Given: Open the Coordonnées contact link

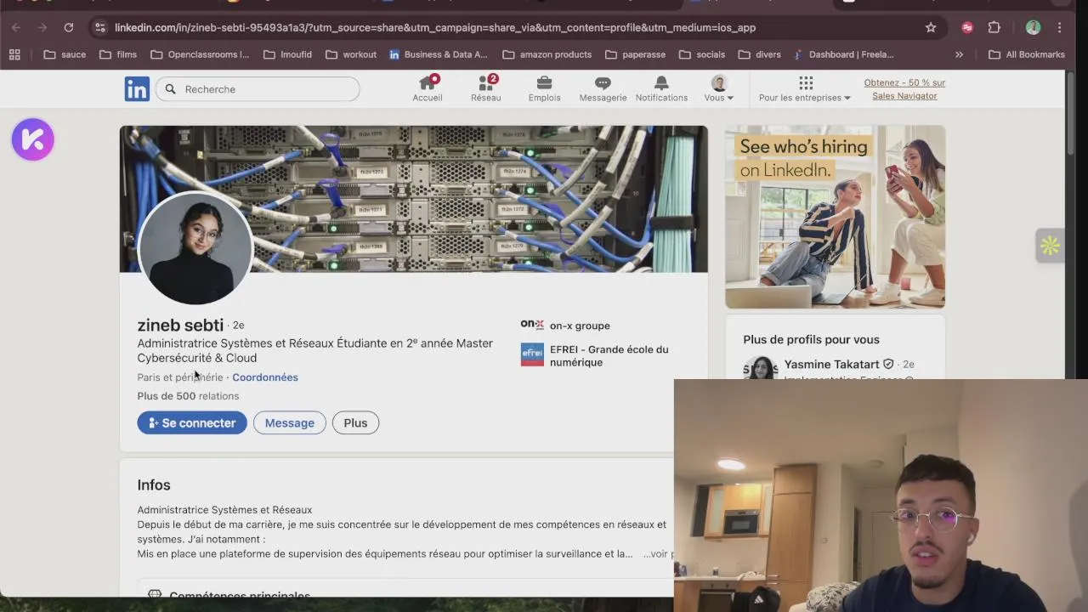Looking at the screenshot, I should coord(265,377).
